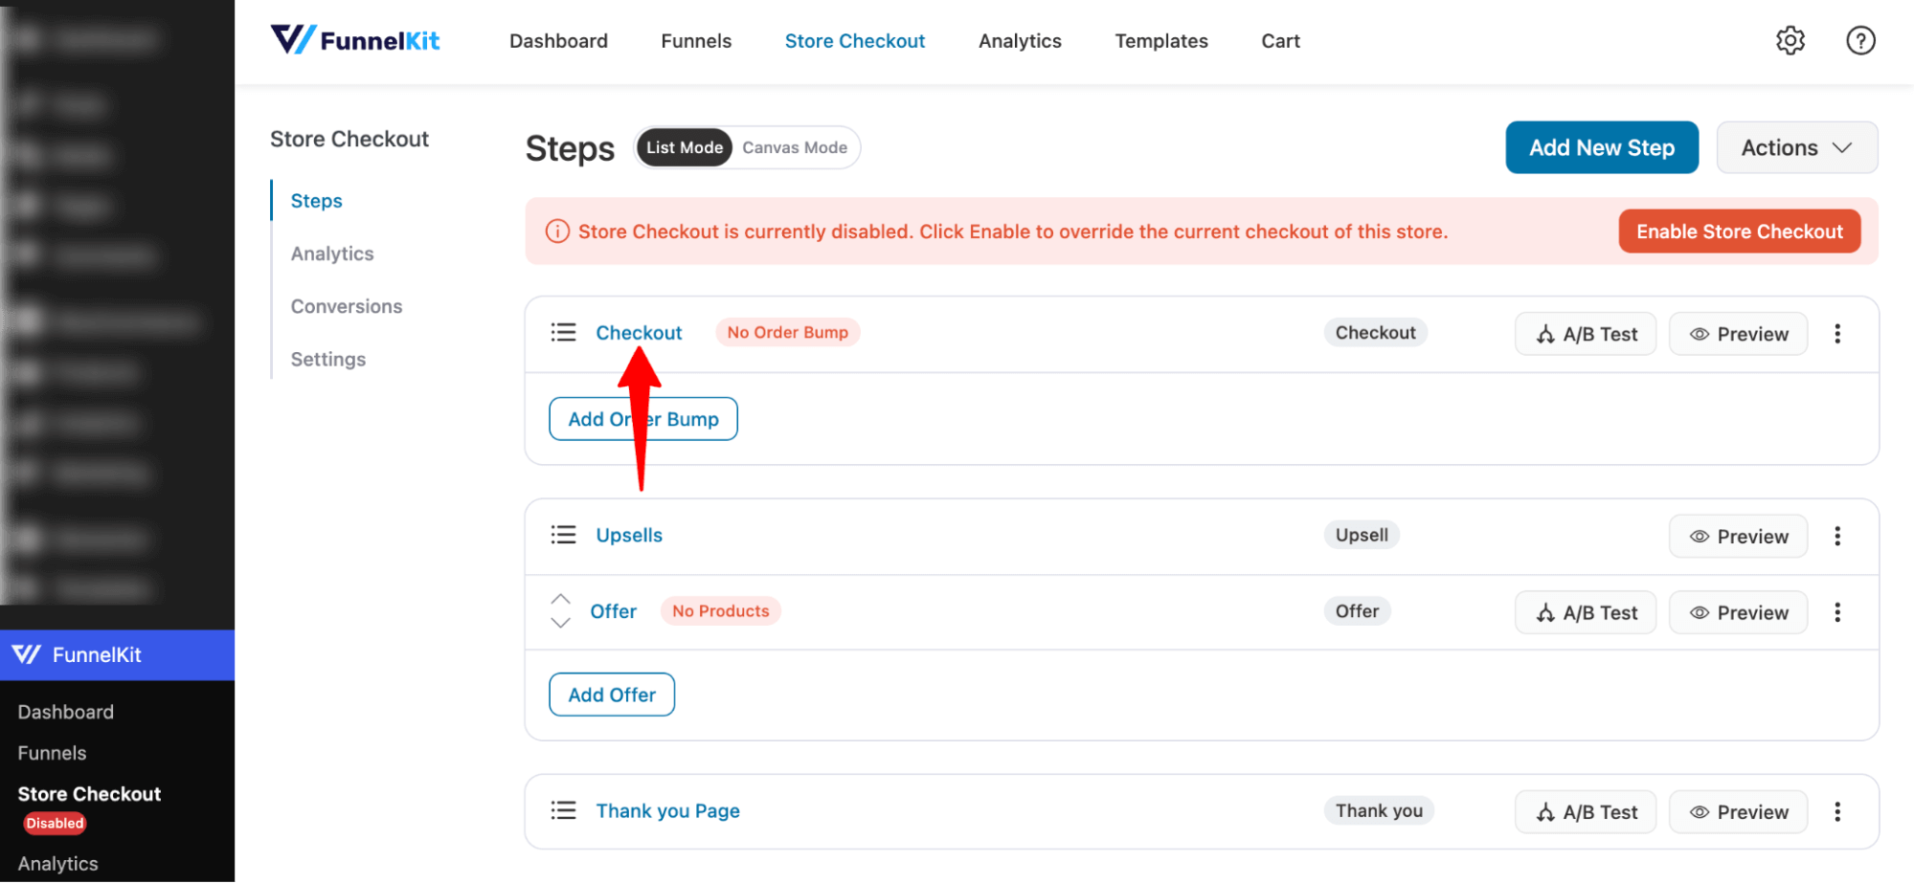Open the Upsells row three-dot menu

click(x=1836, y=536)
